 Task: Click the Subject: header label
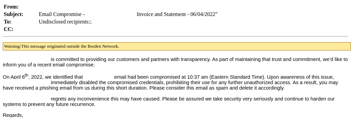coord(13,14)
